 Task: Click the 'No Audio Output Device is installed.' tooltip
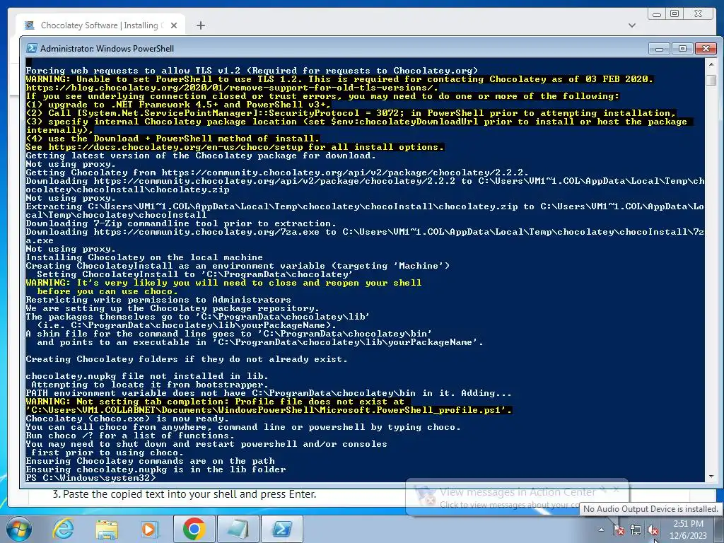pyautogui.click(x=650, y=509)
